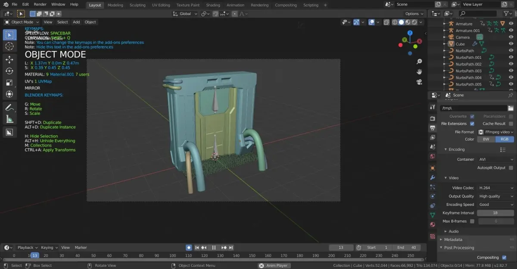Click the Options button in viewport header

coord(414,14)
